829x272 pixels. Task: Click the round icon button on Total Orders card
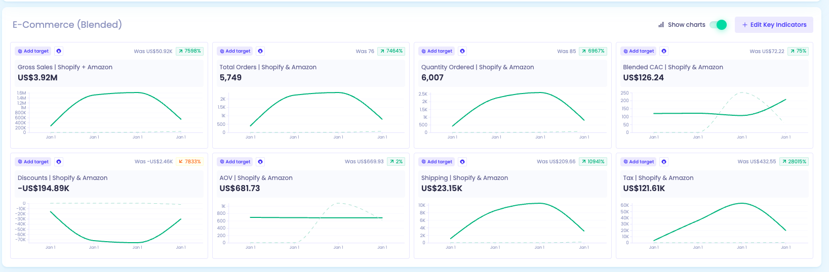click(x=260, y=51)
